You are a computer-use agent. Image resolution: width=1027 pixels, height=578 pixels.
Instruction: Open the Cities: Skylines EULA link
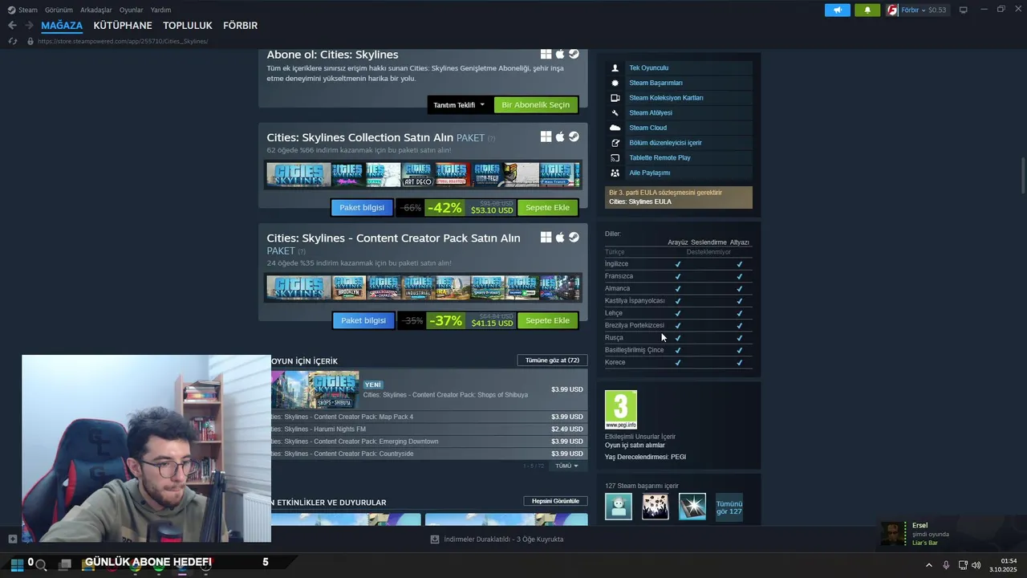[x=640, y=201]
